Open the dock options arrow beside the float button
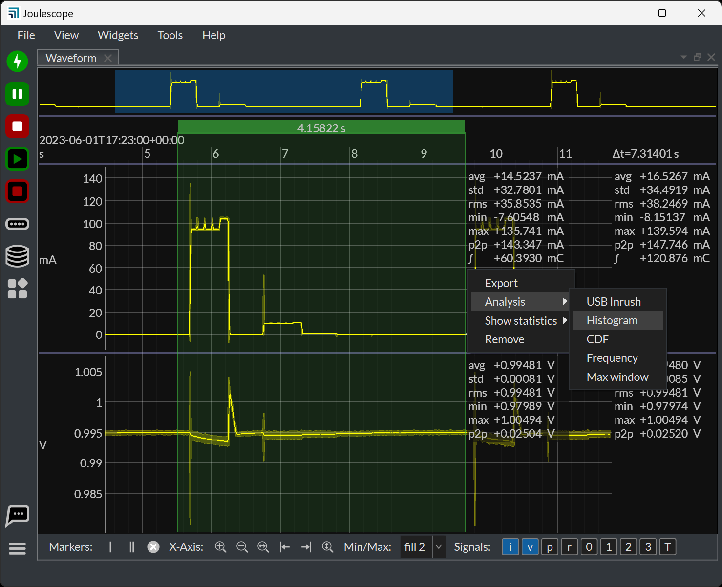 pos(684,57)
